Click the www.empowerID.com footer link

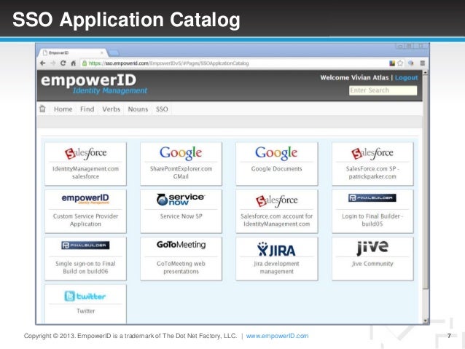(277, 336)
